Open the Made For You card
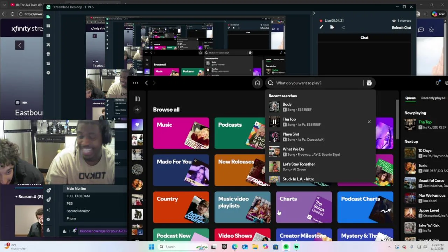 click(x=181, y=170)
